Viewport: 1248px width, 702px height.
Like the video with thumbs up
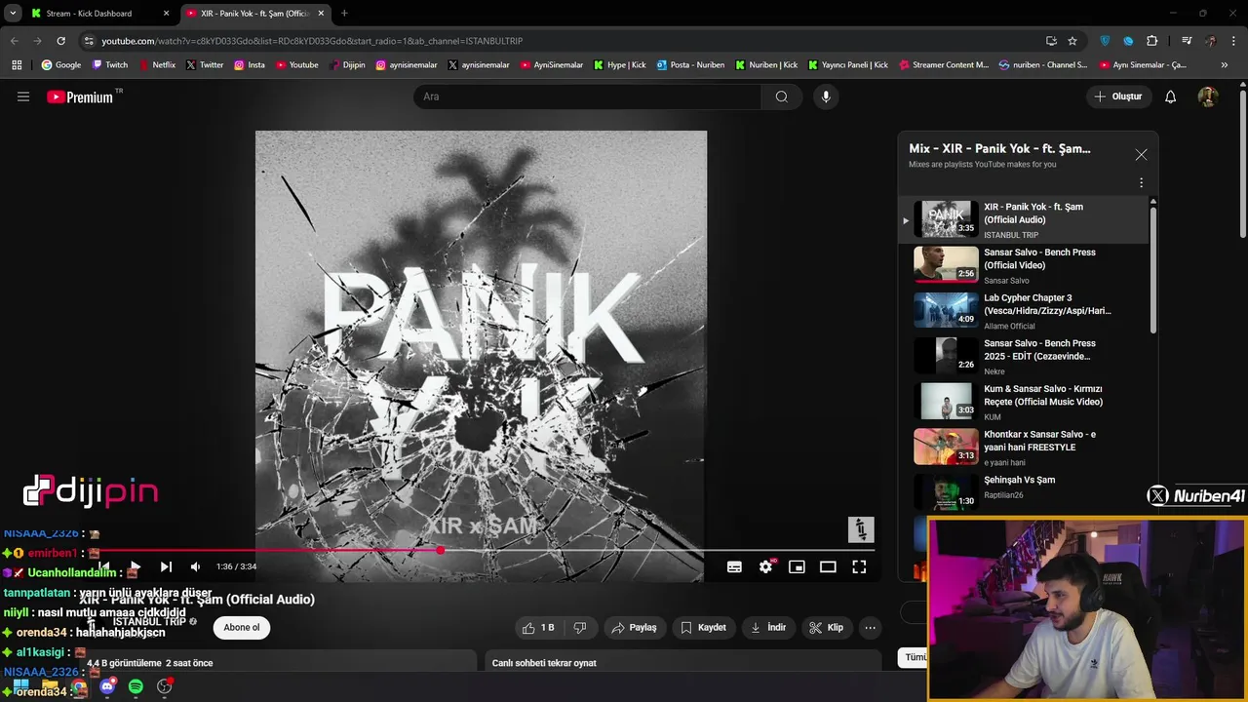click(538, 628)
